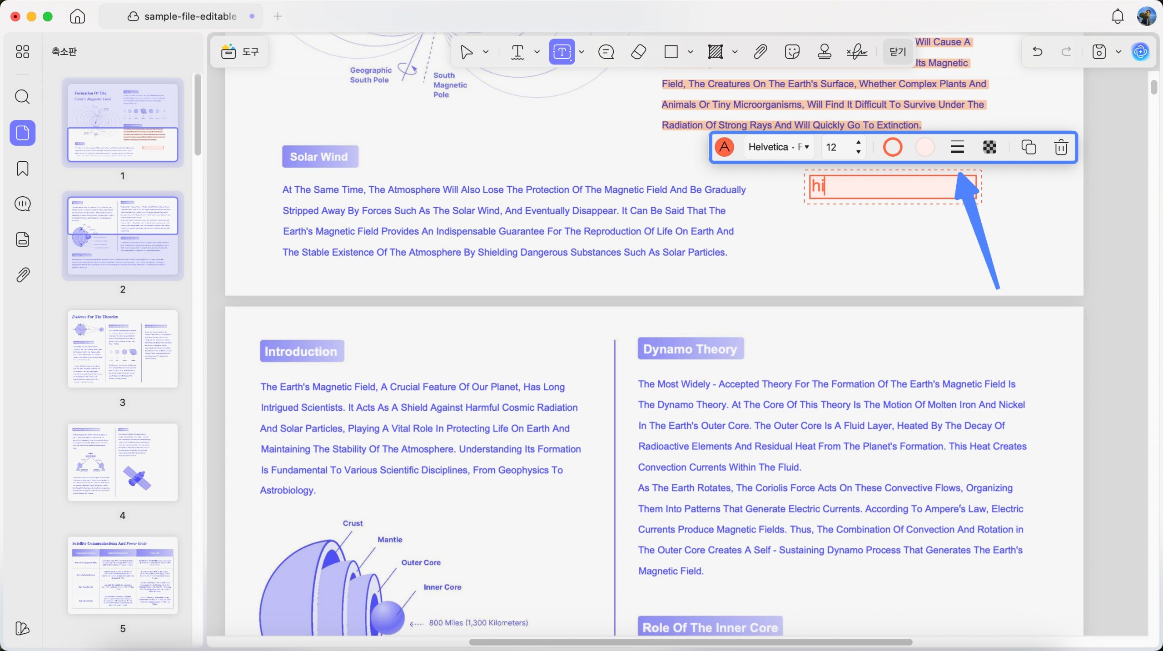The width and height of the screenshot is (1163, 651).
Task: Toggle the text box tool in the toolbar
Action: pyautogui.click(x=562, y=52)
